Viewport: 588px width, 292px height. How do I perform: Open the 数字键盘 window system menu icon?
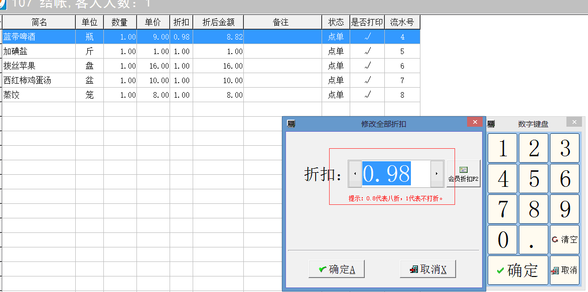(491, 124)
